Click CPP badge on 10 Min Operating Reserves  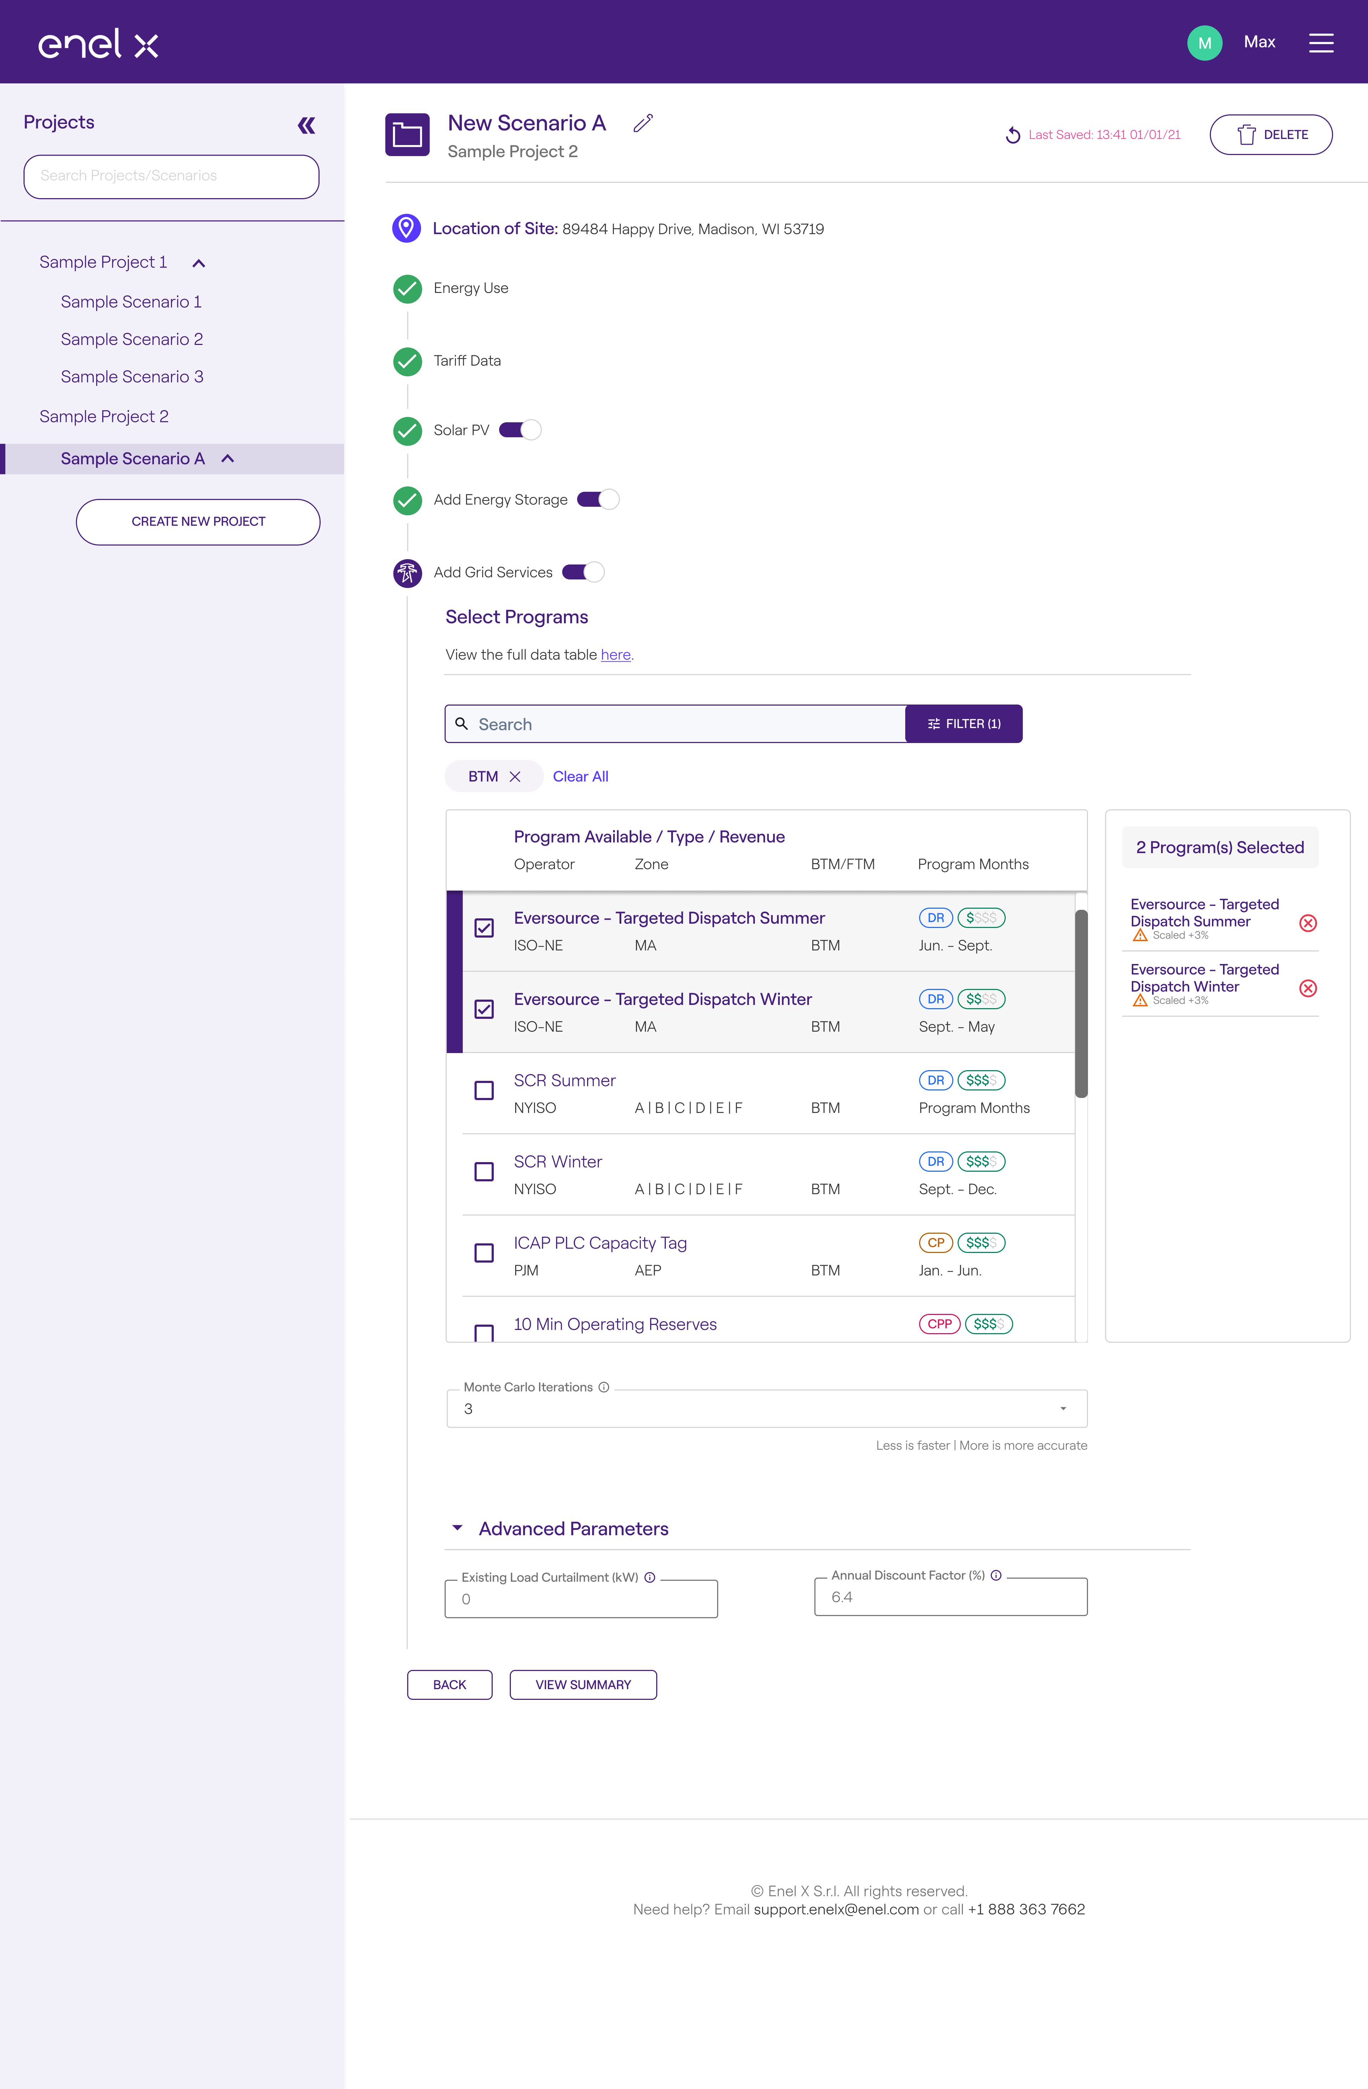pos(939,1324)
